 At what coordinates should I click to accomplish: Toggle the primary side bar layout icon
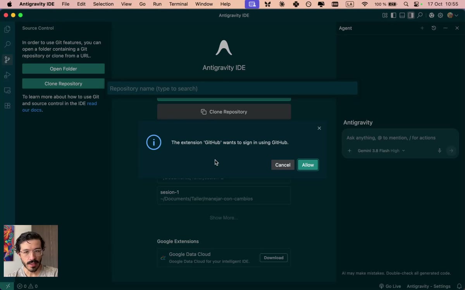(x=393, y=15)
